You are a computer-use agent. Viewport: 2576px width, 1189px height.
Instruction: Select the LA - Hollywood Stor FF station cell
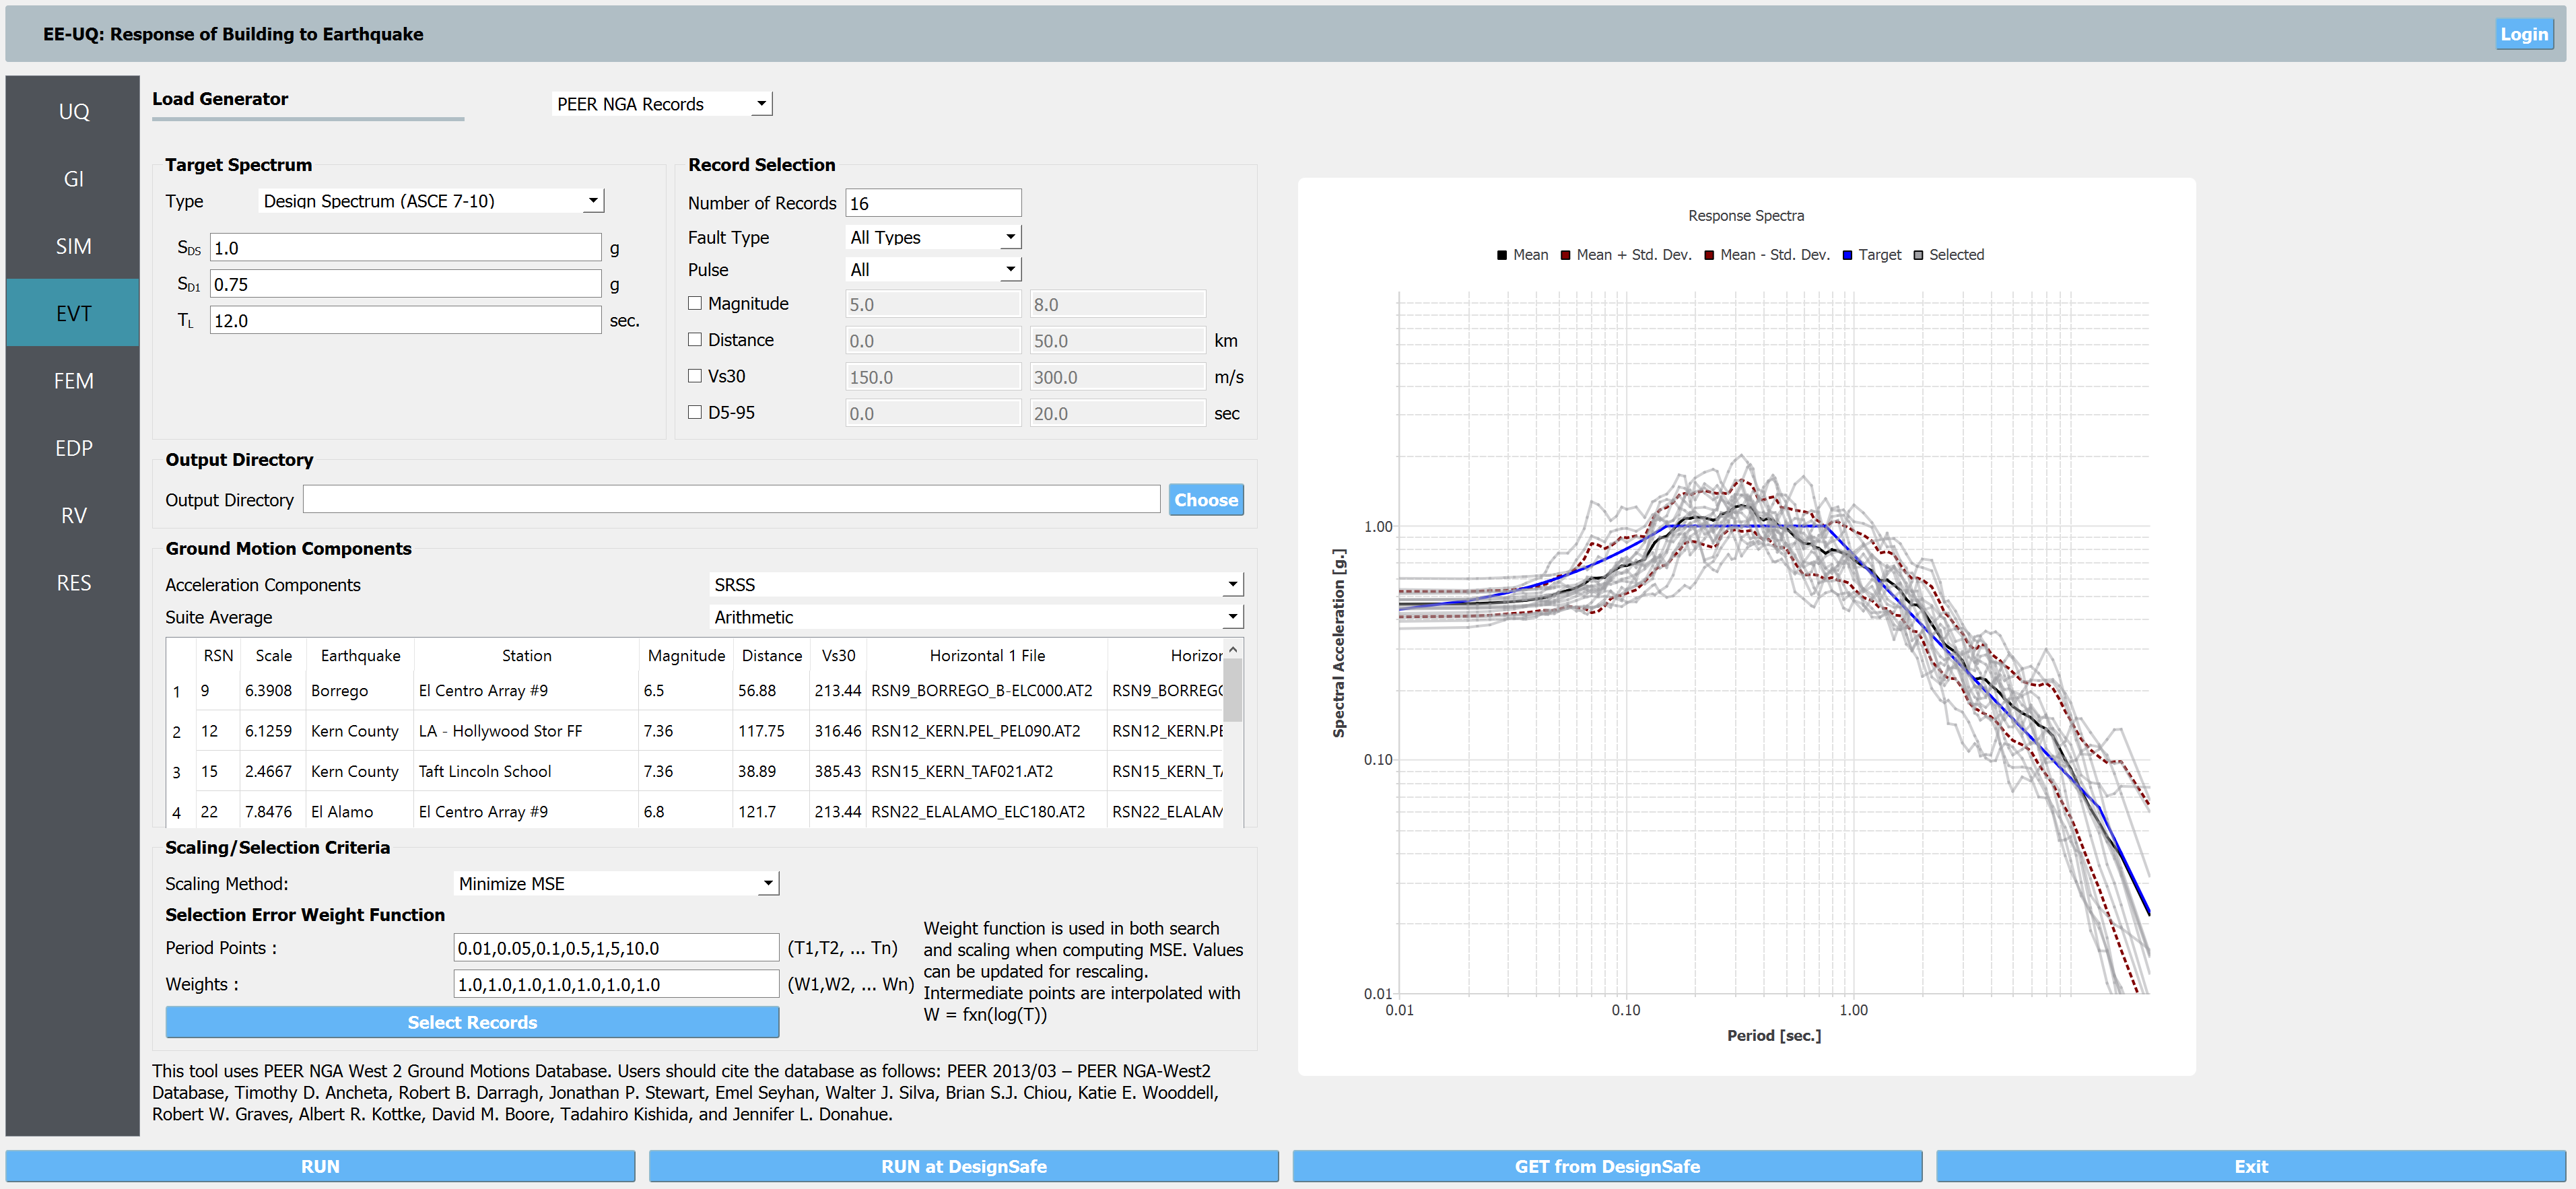(526, 731)
